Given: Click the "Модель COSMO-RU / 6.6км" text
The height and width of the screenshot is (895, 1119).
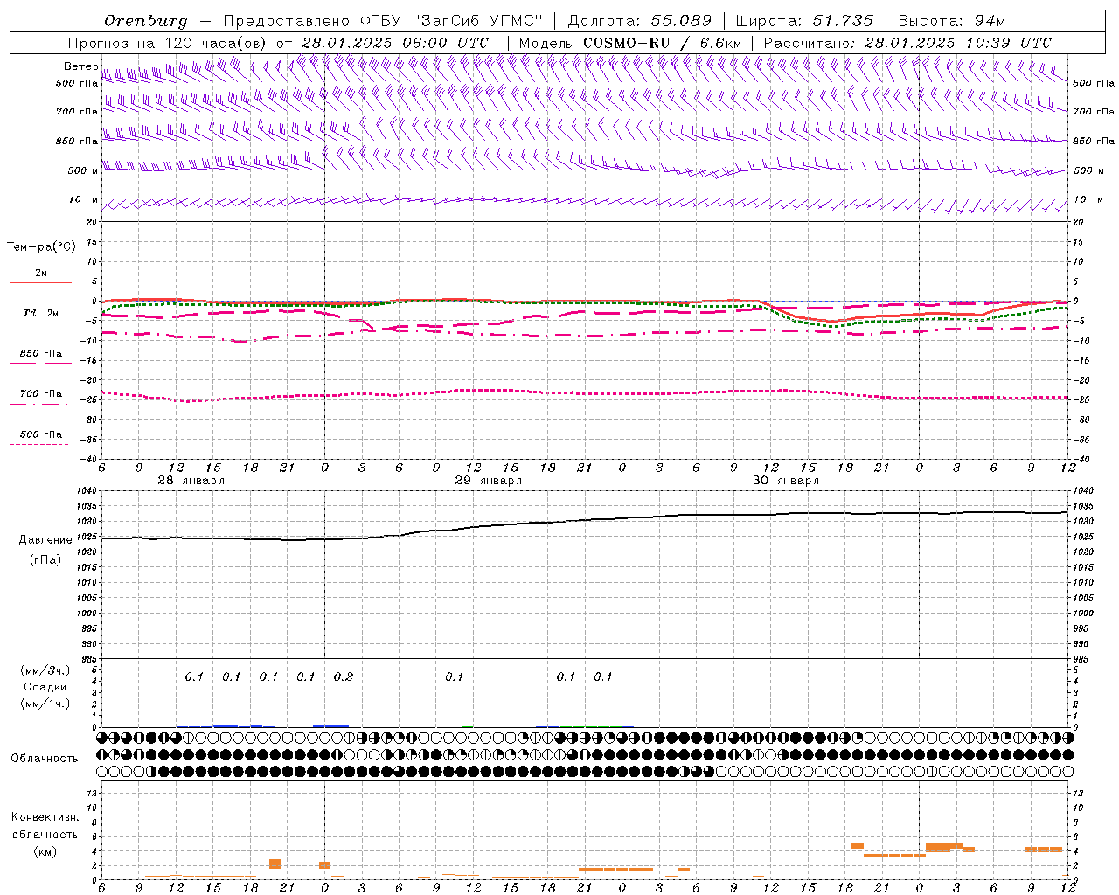Looking at the screenshot, I should pos(629,43).
